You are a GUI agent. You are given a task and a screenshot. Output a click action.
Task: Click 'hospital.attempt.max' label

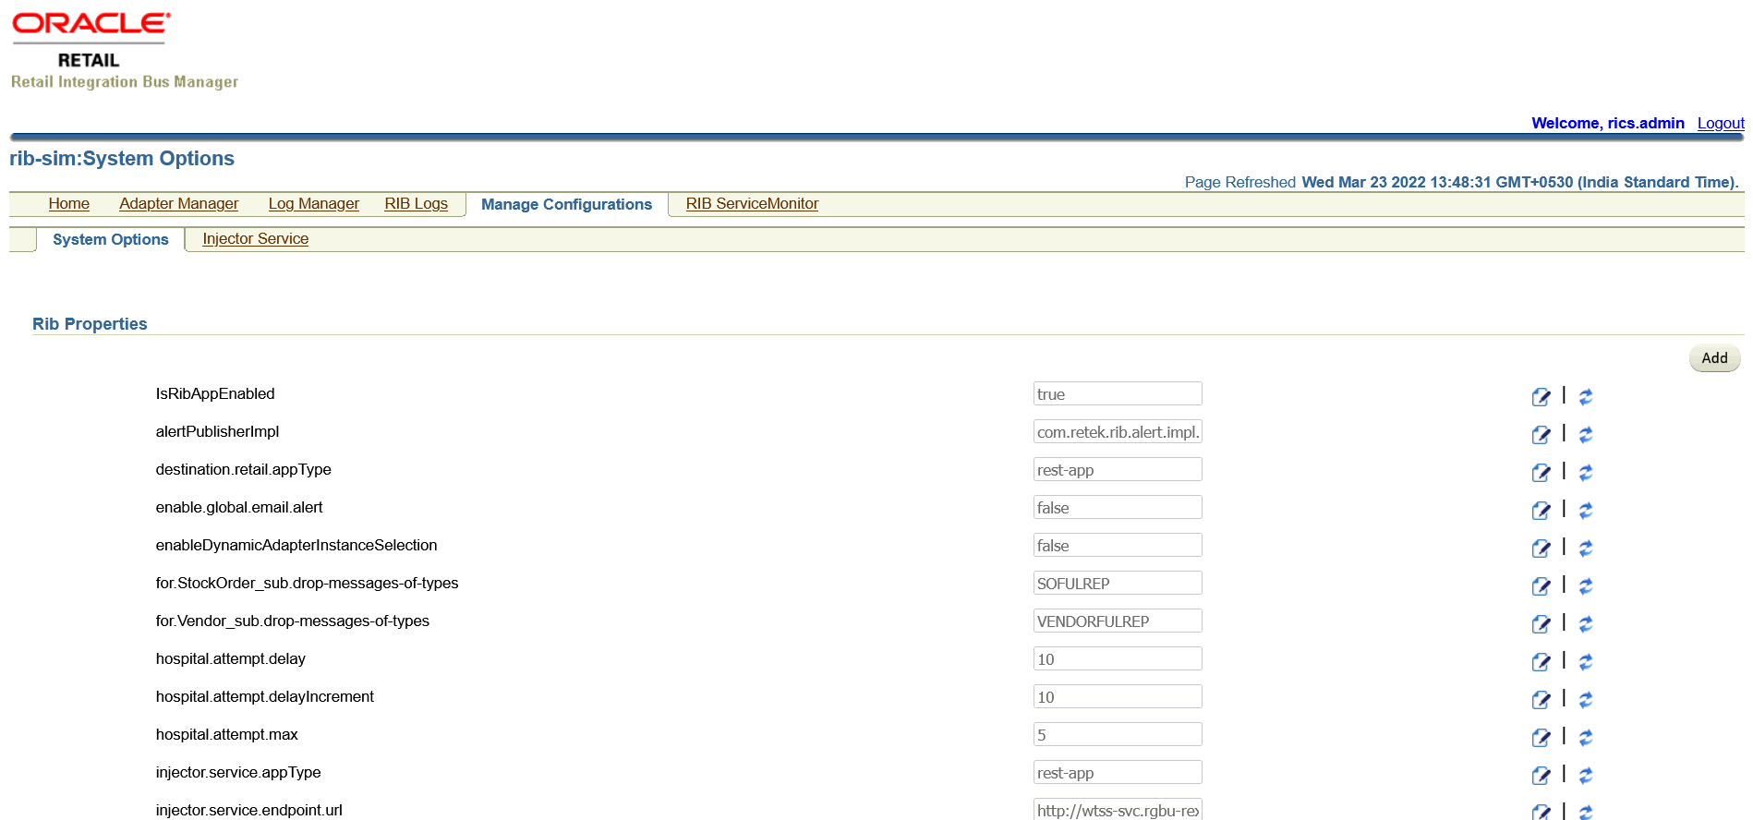pyautogui.click(x=226, y=735)
